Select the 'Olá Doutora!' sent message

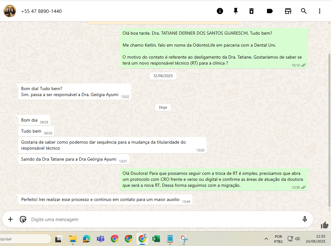(x=214, y=180)
